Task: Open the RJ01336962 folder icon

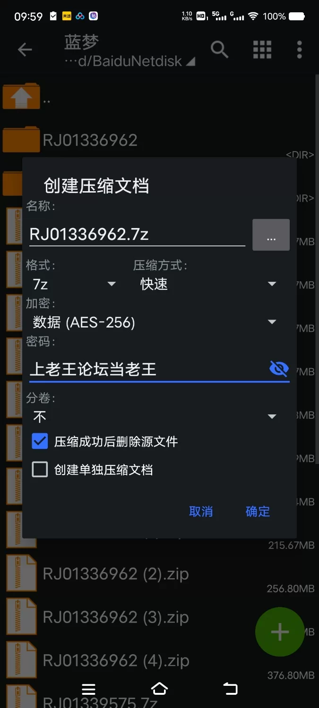Action: [21, 139]
